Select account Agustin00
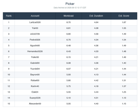This screenshot has width=140, height=111. point(35,45)
